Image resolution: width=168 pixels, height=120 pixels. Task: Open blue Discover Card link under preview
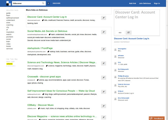[x=132, y=38]
